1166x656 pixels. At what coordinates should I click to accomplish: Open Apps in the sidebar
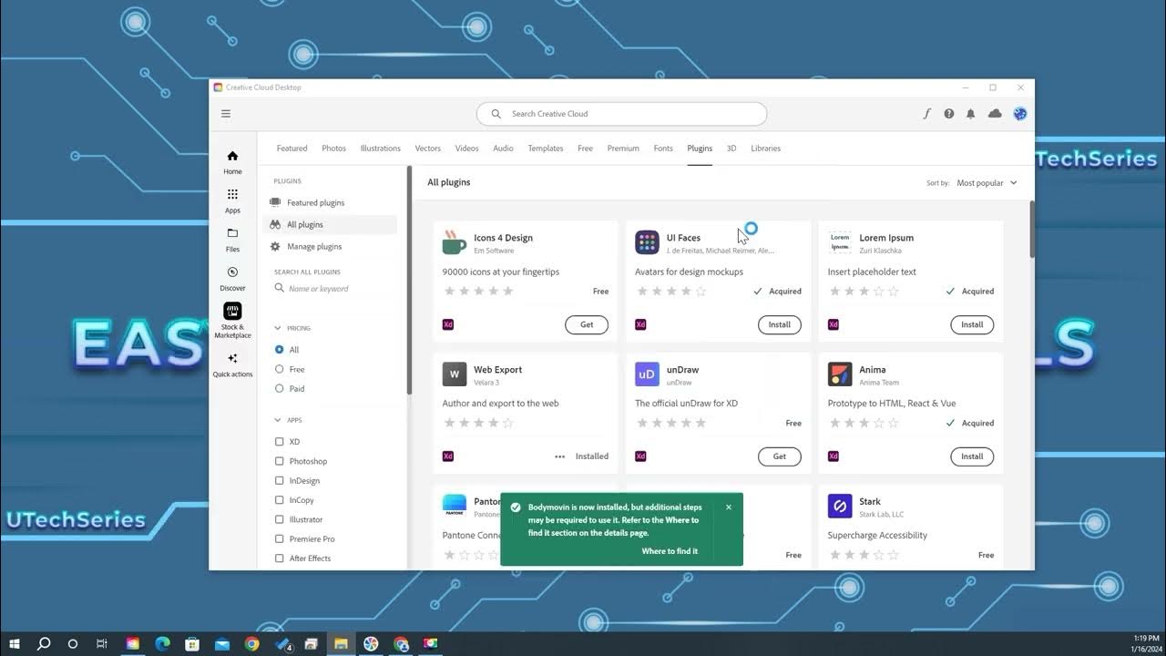pos(232,201)
